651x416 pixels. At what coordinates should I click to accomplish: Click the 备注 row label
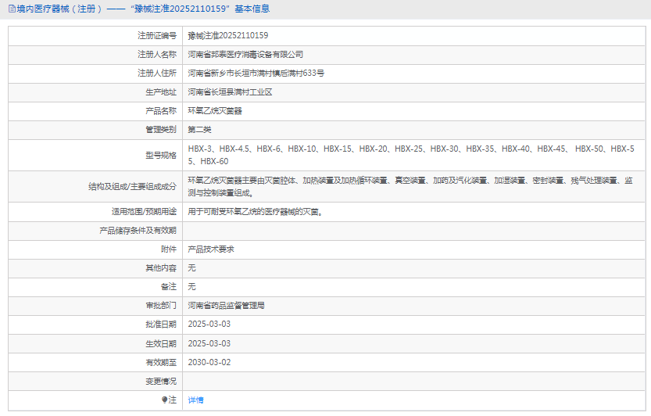coord(169,287)
